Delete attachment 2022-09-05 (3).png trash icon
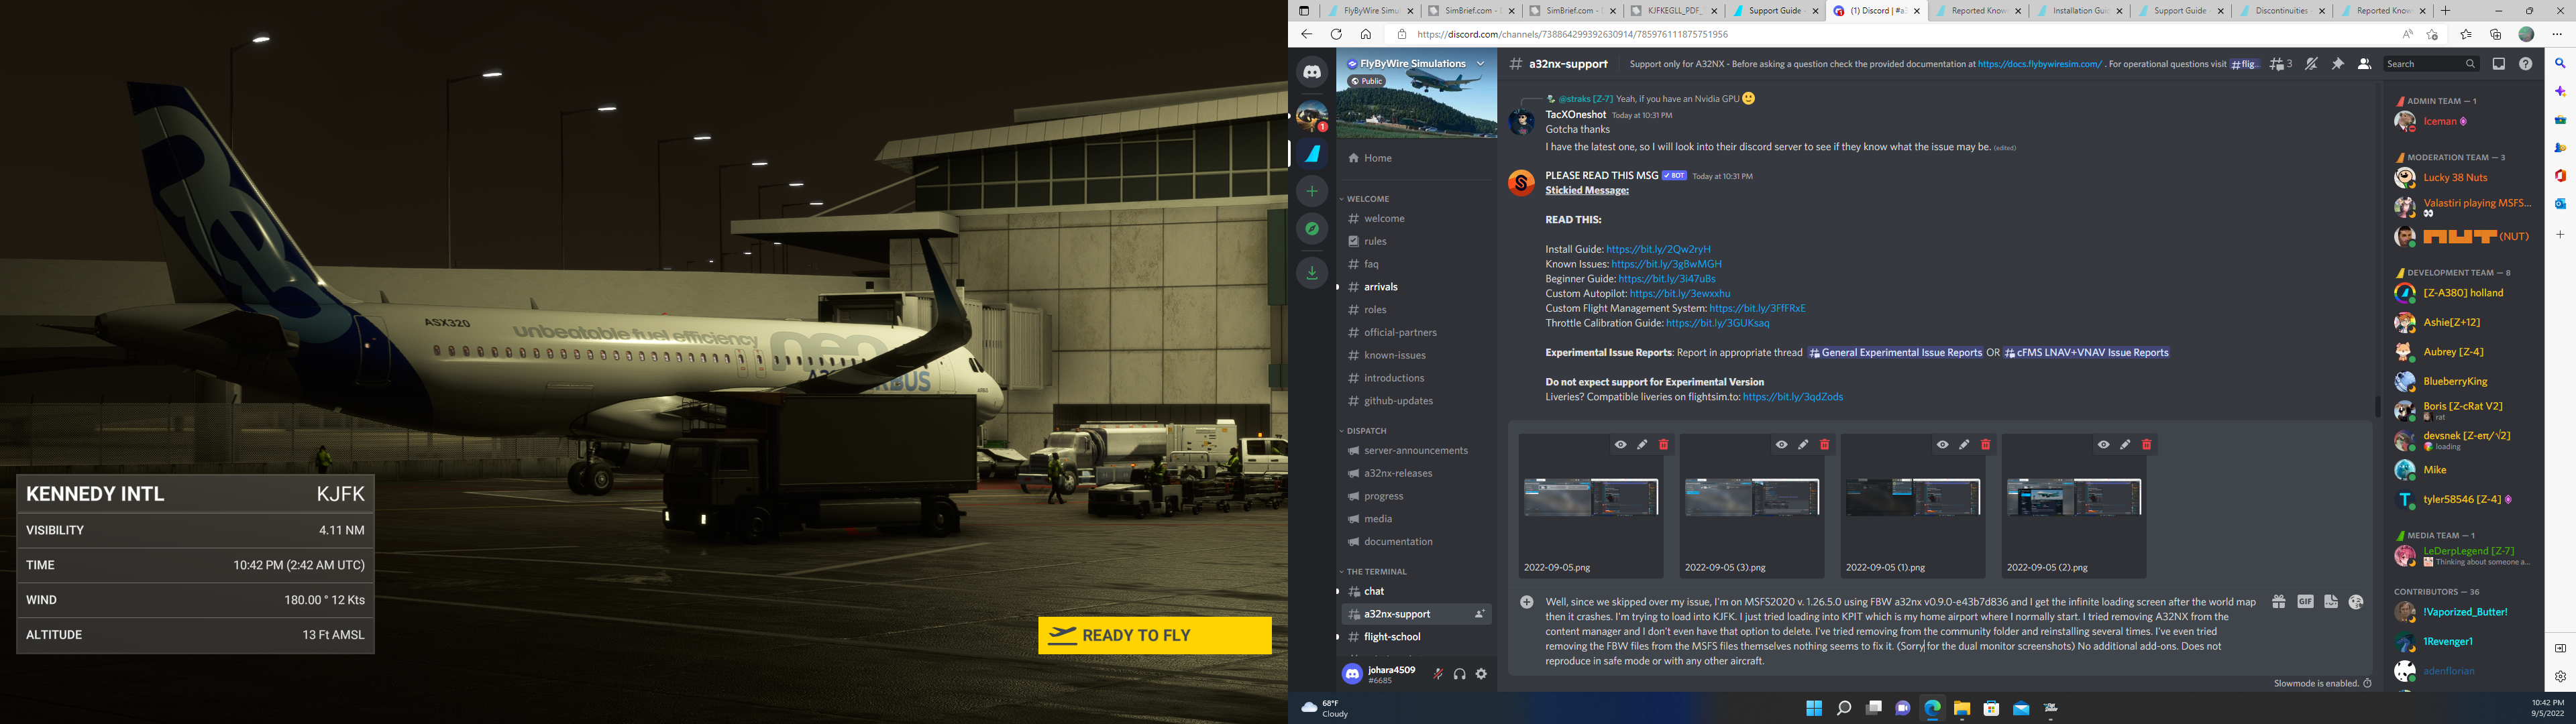 tap(1824, 445)
